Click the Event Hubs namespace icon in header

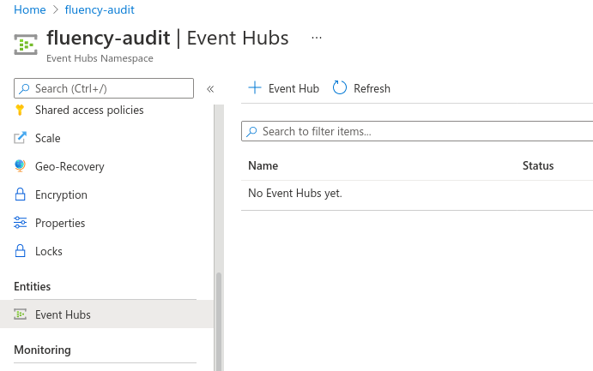pyautogui.click(x=26, y=45)
